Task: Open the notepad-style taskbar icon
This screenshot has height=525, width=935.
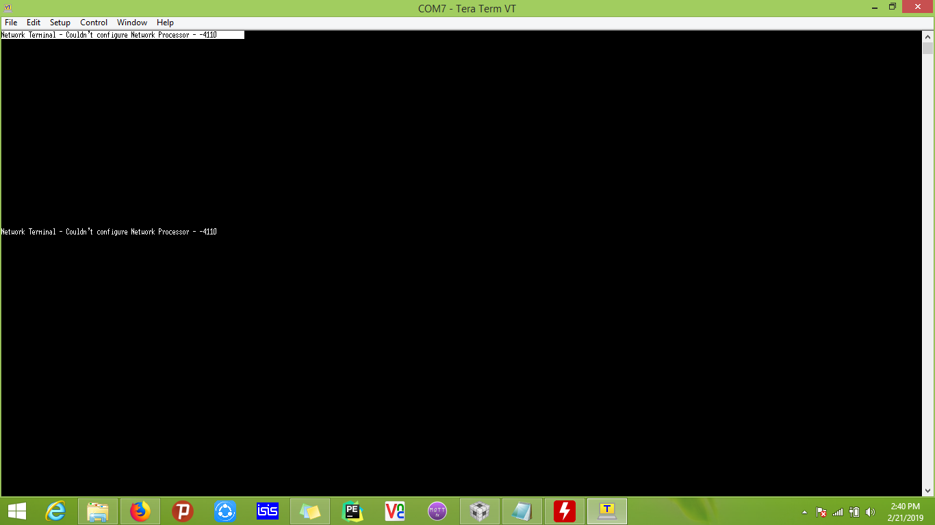Action: [522, 511]
